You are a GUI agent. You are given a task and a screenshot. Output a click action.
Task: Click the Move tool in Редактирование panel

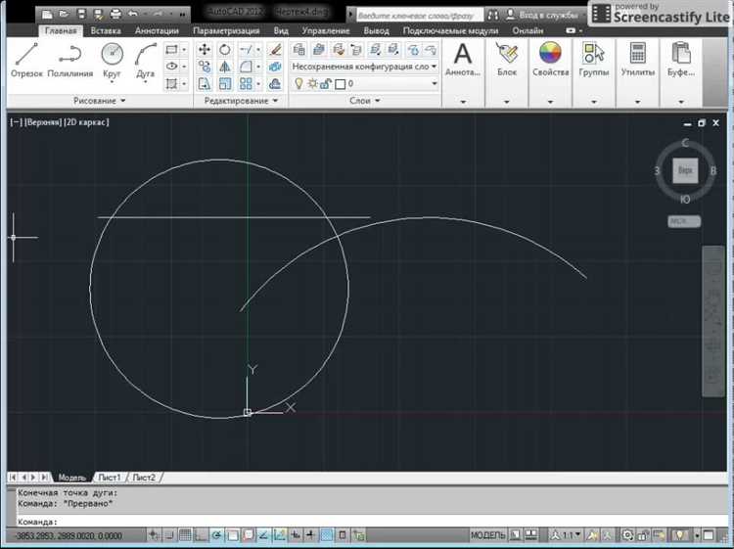[x=205, y=50]
